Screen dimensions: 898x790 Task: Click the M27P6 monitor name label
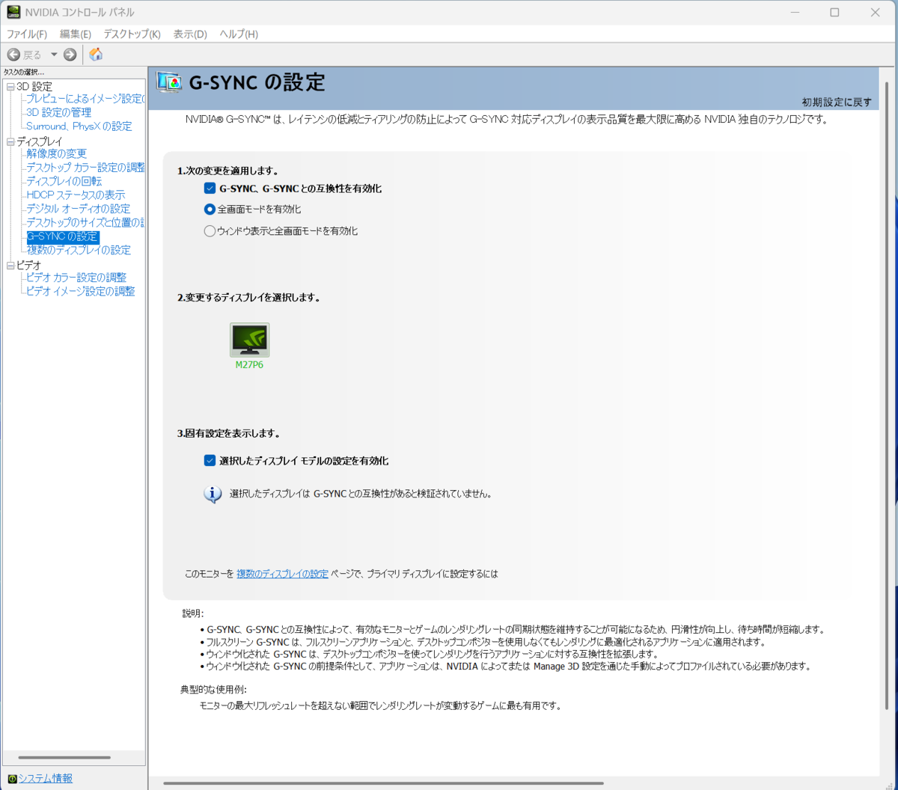[249, 365]
